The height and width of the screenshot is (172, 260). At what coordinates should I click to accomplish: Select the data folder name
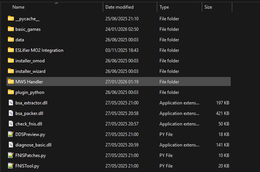(x=20, y=40)
